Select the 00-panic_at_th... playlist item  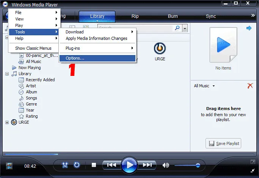point(42,55)
